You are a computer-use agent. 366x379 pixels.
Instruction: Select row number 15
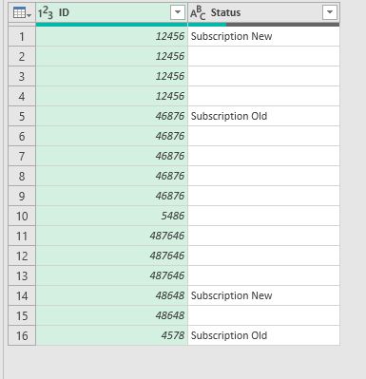[x=22, y=315]
